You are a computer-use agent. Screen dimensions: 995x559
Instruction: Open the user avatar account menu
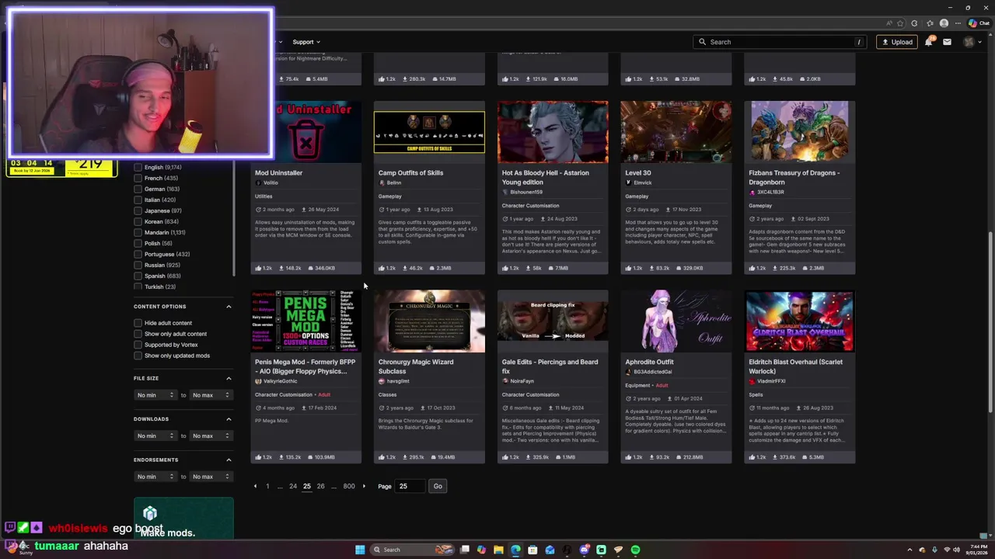[x=969, y=42]
